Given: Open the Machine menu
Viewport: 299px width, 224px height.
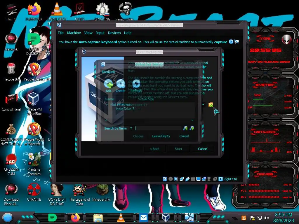Looking at the screenshot, I should tap(74, 33).
